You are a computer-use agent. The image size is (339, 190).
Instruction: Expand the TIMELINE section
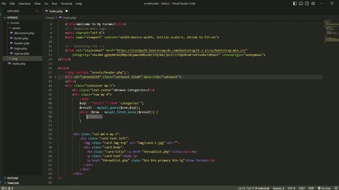click(x=13, y=183)
